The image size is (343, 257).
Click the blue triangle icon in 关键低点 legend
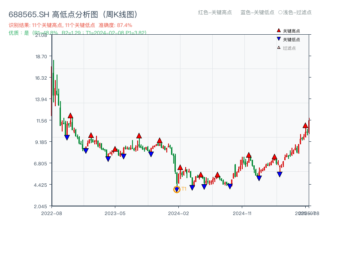pyautogui.click(x=279, y=39)
